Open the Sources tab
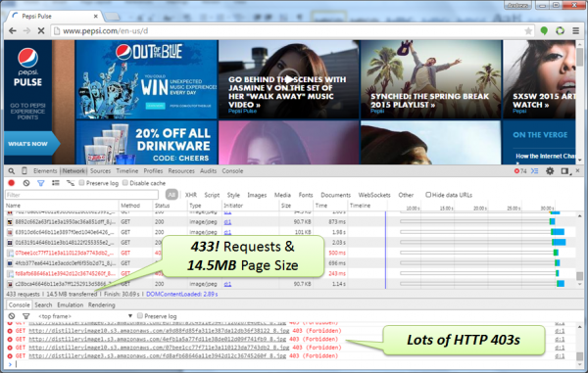Viewport: 588px width, 373px height. (100, 170)
